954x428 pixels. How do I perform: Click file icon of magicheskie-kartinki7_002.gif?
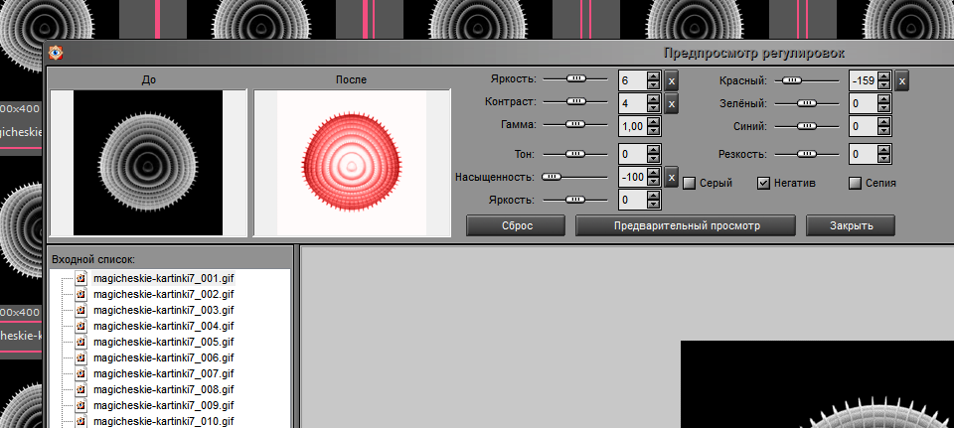tap(82, 294)
